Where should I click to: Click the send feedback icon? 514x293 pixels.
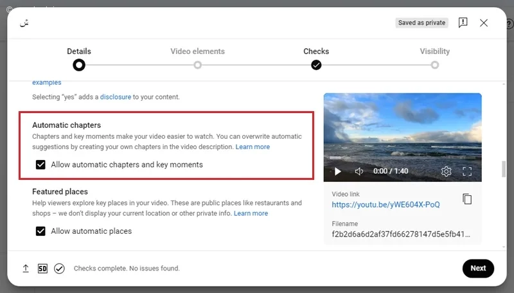pos(463,22)
